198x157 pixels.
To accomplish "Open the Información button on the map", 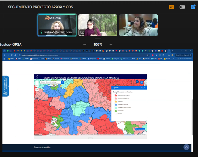I will (141, 129).
